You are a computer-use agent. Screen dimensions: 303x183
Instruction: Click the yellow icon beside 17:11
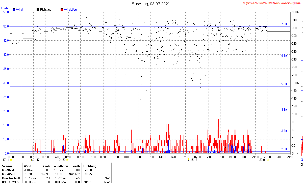[11, 160]
